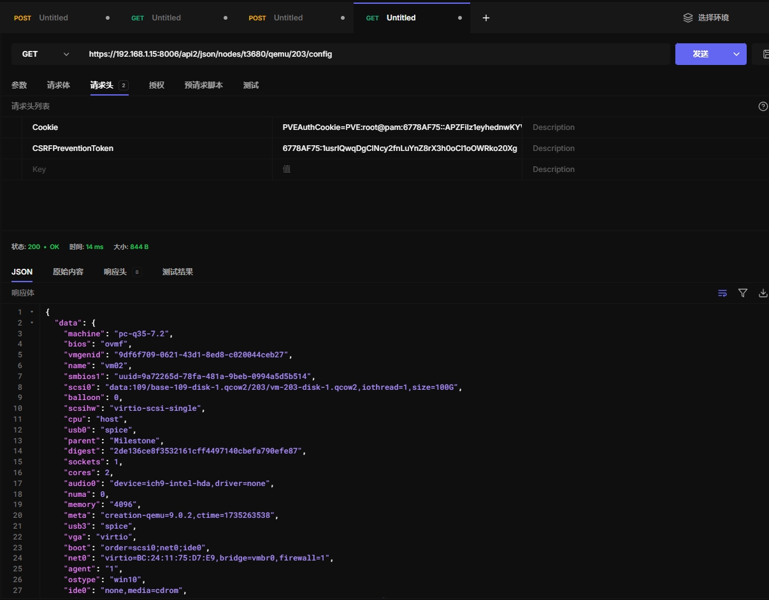Click unsaved dot on active GET tab

tap(460, 18)
